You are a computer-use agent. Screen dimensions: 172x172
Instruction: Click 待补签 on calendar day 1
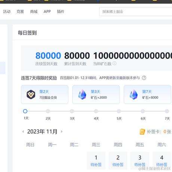click(96, 165)
